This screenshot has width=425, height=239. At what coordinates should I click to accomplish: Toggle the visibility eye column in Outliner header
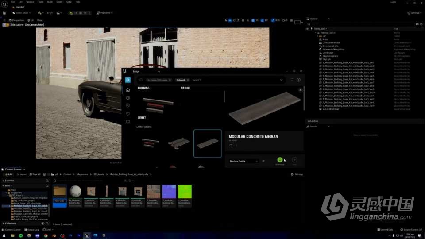click(x=308, y=29)
